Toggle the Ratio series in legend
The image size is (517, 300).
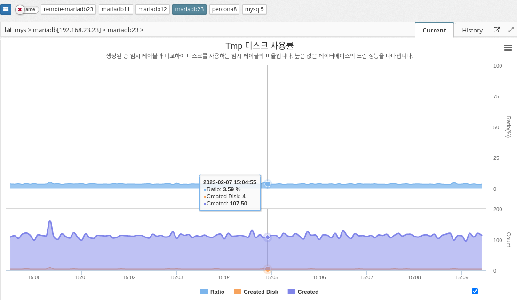point(212,292)
